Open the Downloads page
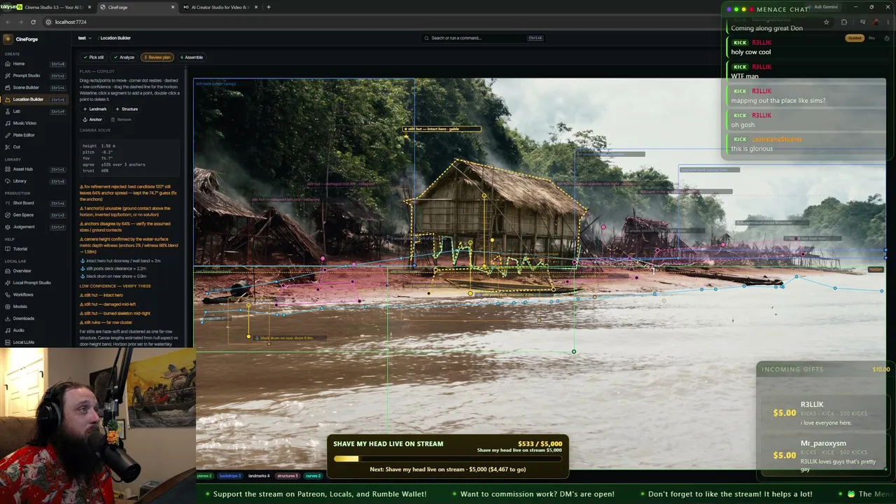 (x=24, y=318)
